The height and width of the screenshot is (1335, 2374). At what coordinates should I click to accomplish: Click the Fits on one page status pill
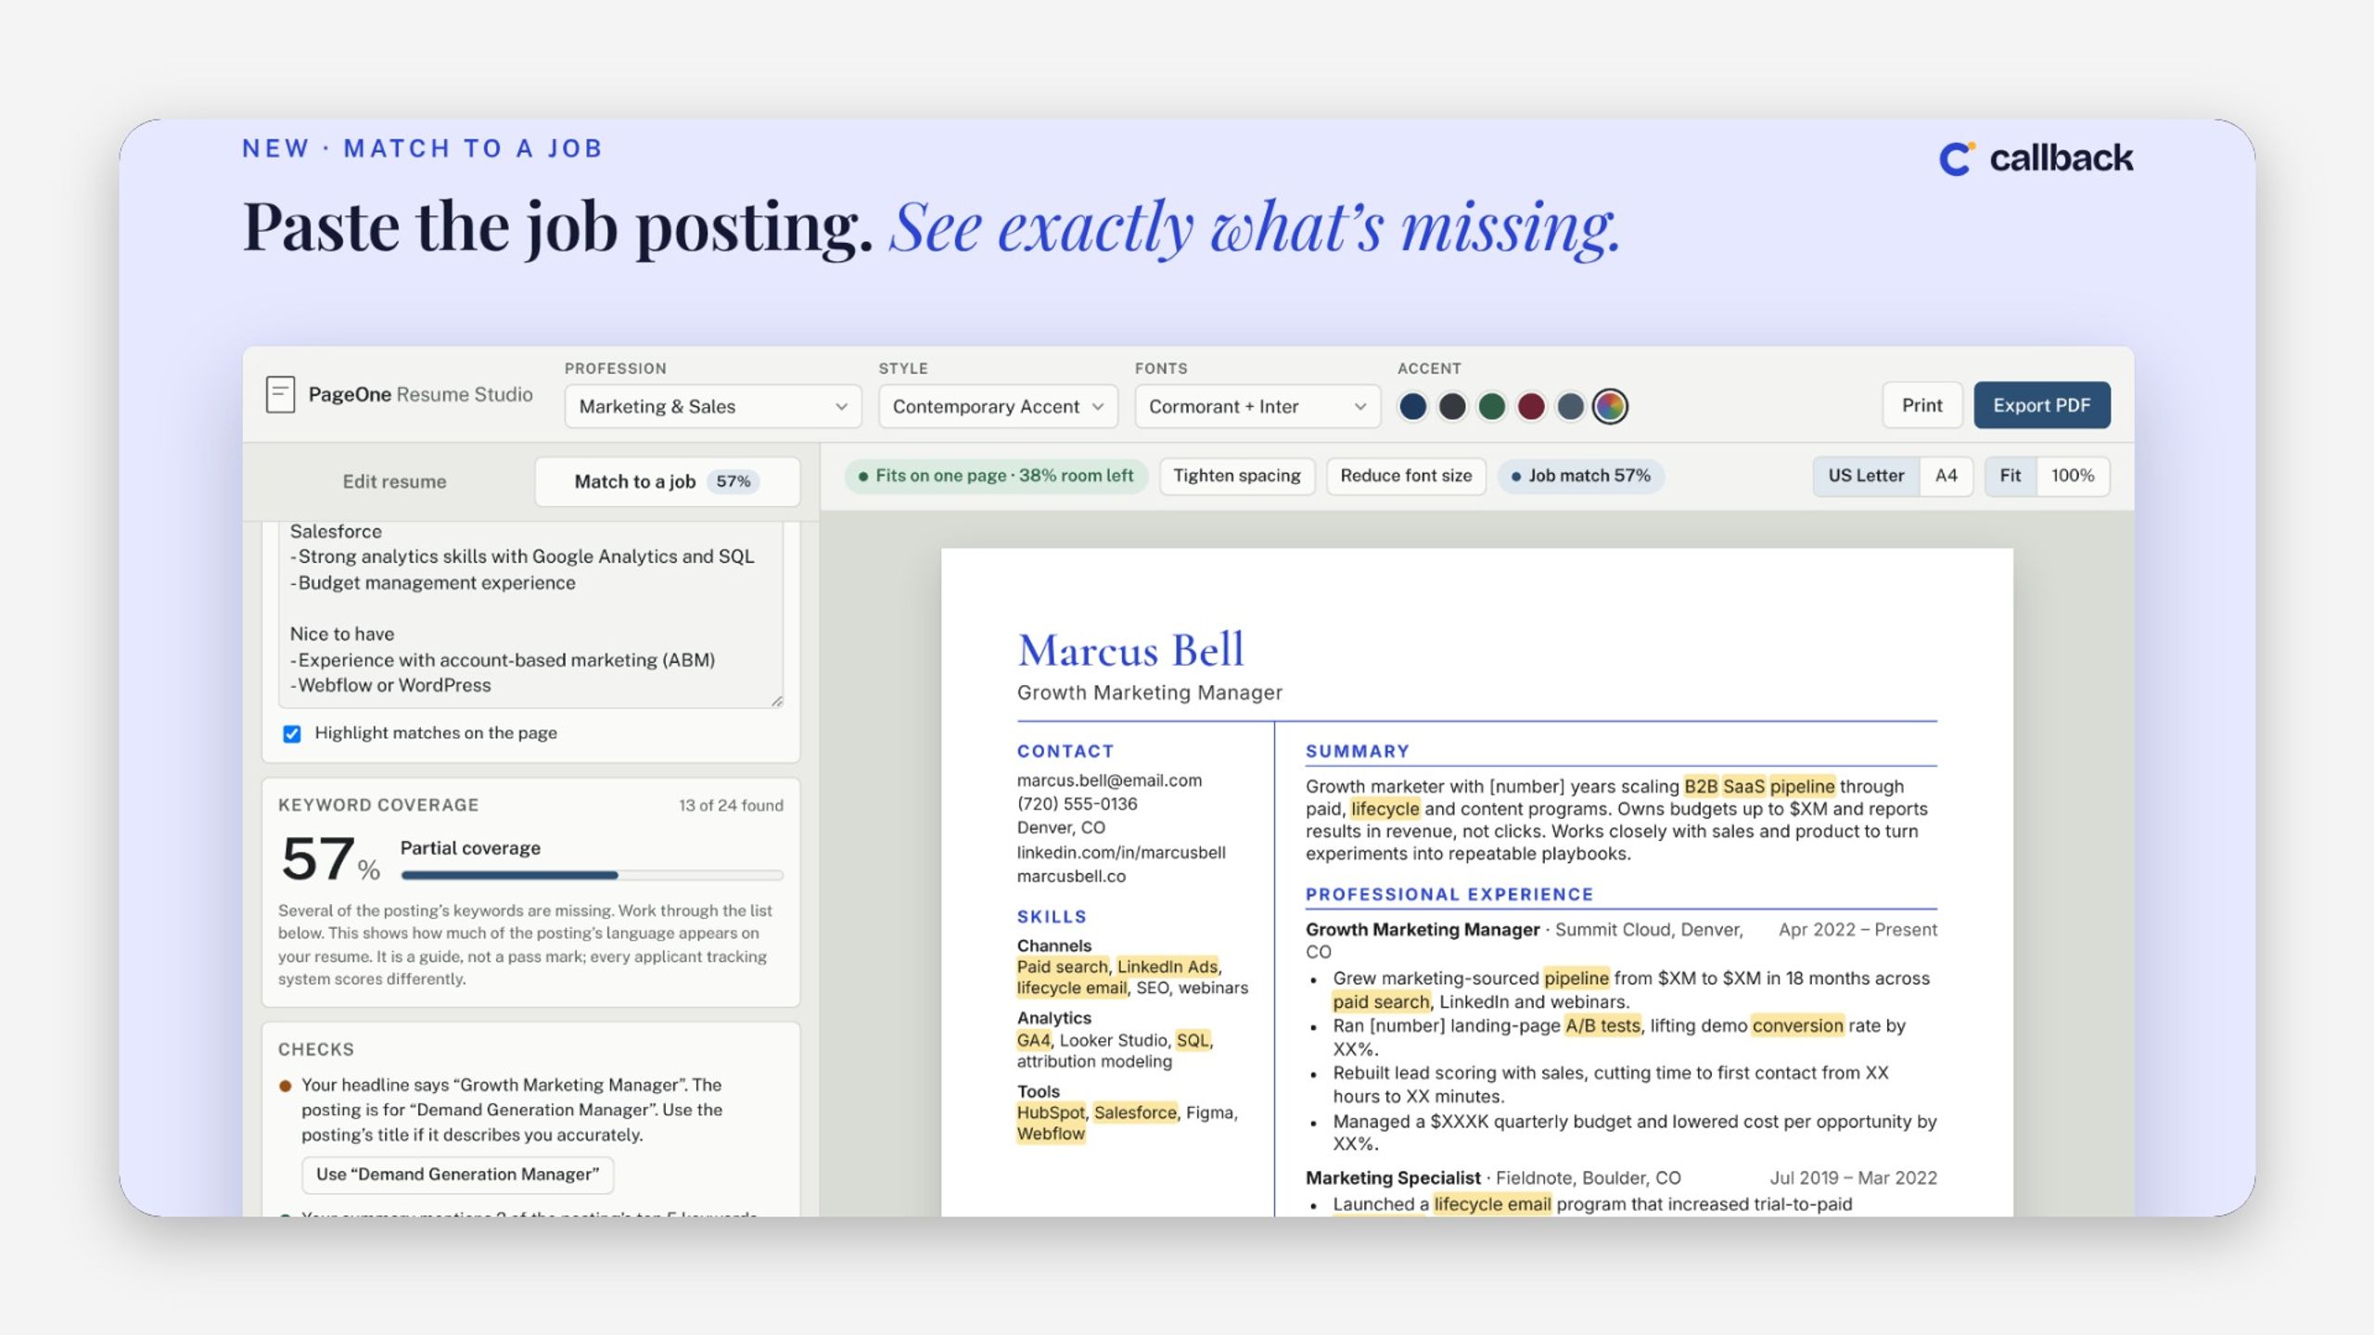995,476
